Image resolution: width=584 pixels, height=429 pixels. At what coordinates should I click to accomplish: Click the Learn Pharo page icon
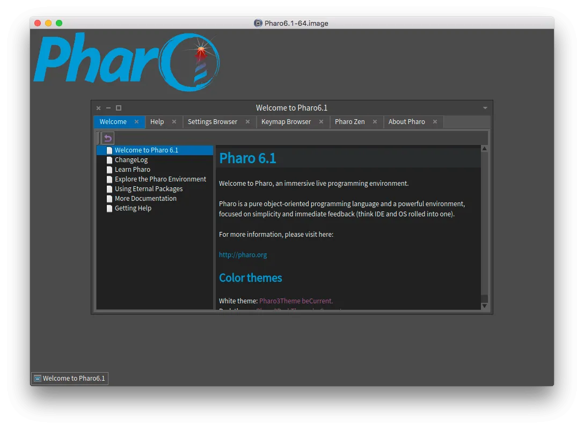pos(109,170)
